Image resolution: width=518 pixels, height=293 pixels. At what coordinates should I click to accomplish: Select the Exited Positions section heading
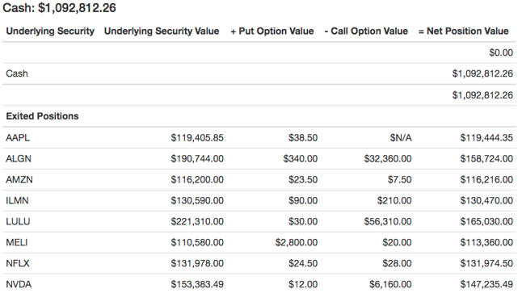(x=42, y=116)
